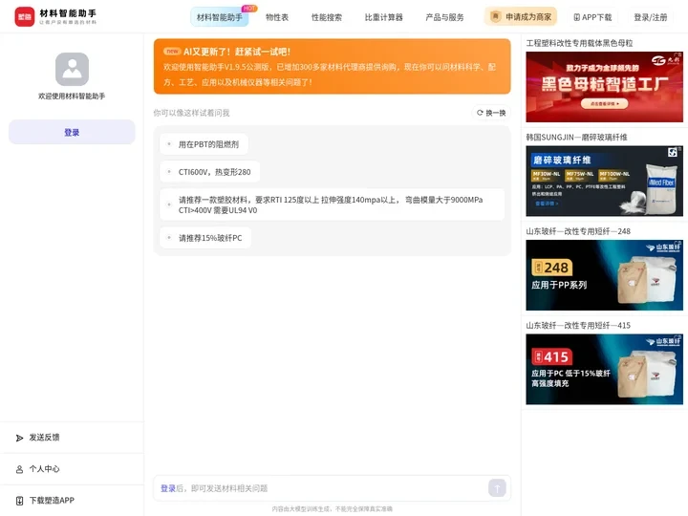Select the suggestion 用在PBT的阻燃剂
Image resolution: width=688 pixels, height=516 pixels.
[204, 144]
